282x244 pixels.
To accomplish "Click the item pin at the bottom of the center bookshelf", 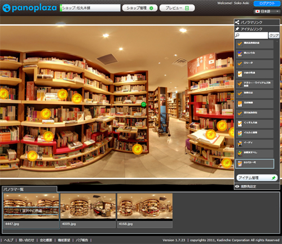I will (x=138, y=149).
